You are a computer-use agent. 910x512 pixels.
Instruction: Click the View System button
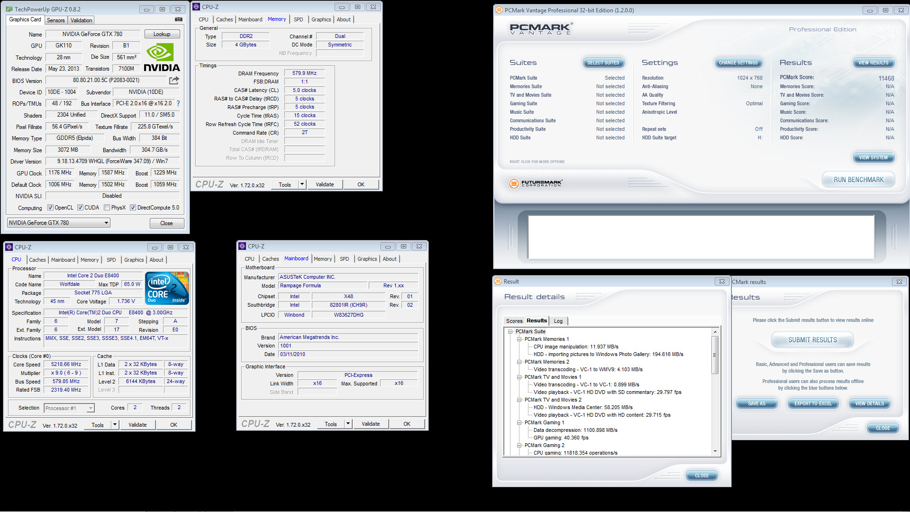[873, 157]
